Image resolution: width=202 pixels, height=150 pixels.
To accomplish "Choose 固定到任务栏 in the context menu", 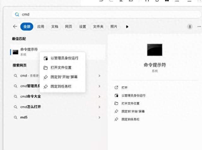I will [62, 86].
